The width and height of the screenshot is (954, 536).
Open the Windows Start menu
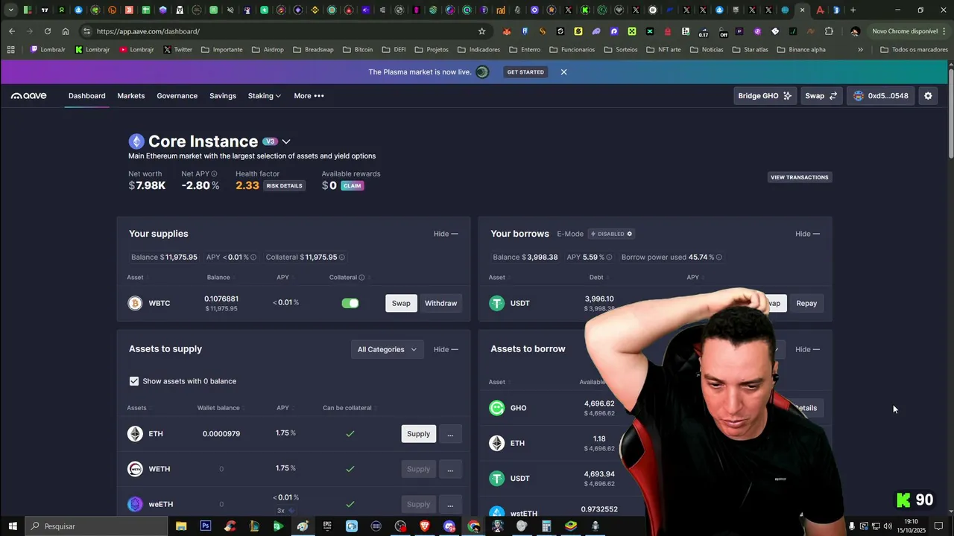point(13,526)
